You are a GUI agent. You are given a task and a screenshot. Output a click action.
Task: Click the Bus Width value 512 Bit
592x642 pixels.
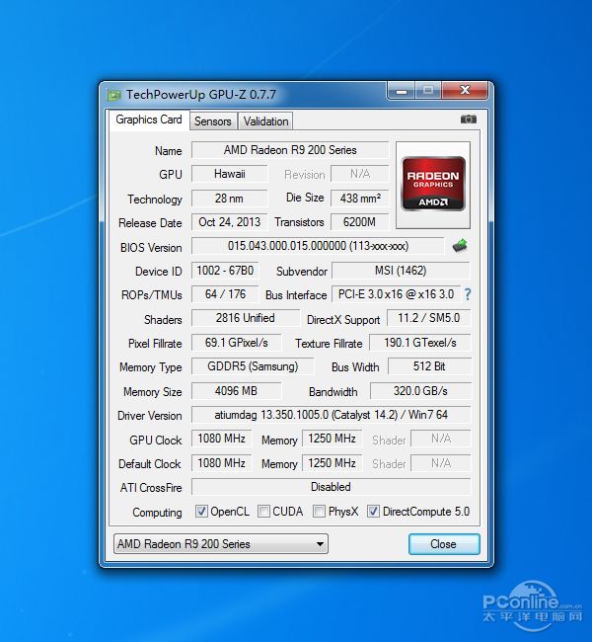(429, 366)
